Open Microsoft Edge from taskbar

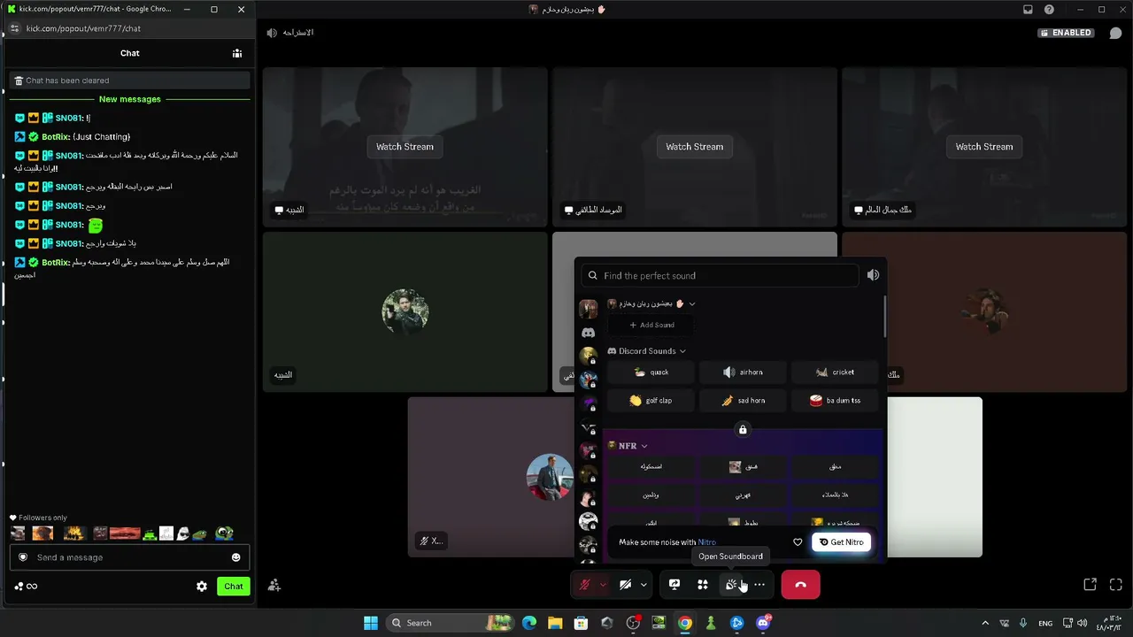tap(529, 623)
